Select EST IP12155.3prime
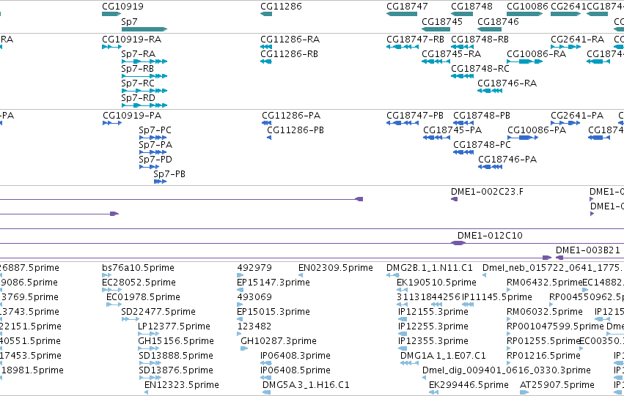 433,312
